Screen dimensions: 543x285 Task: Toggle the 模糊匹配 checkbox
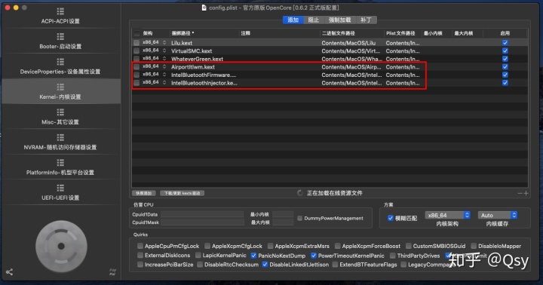point(391,218)
